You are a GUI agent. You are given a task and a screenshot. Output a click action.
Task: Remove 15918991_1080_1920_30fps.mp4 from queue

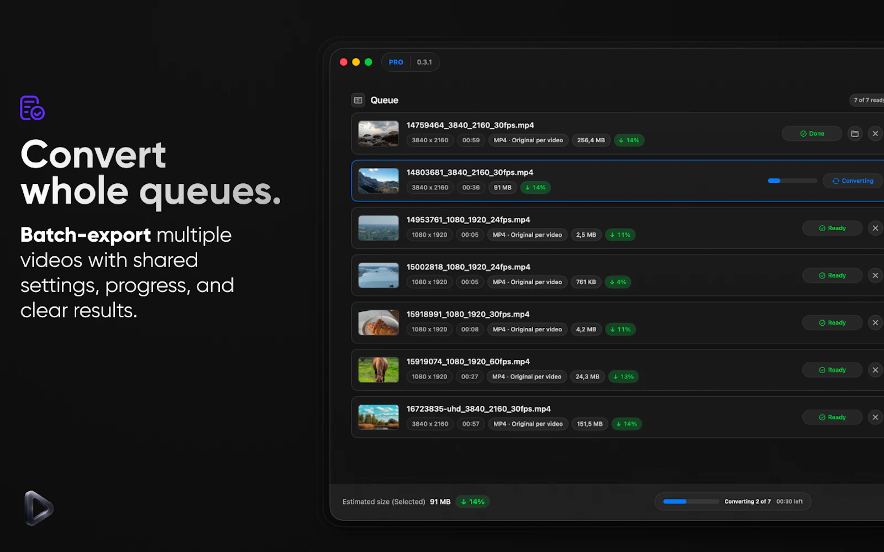click(x=875, y=323)
